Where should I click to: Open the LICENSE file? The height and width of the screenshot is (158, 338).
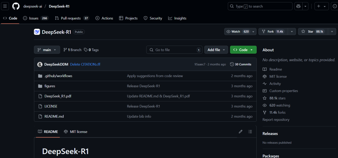tap(51, 106)
